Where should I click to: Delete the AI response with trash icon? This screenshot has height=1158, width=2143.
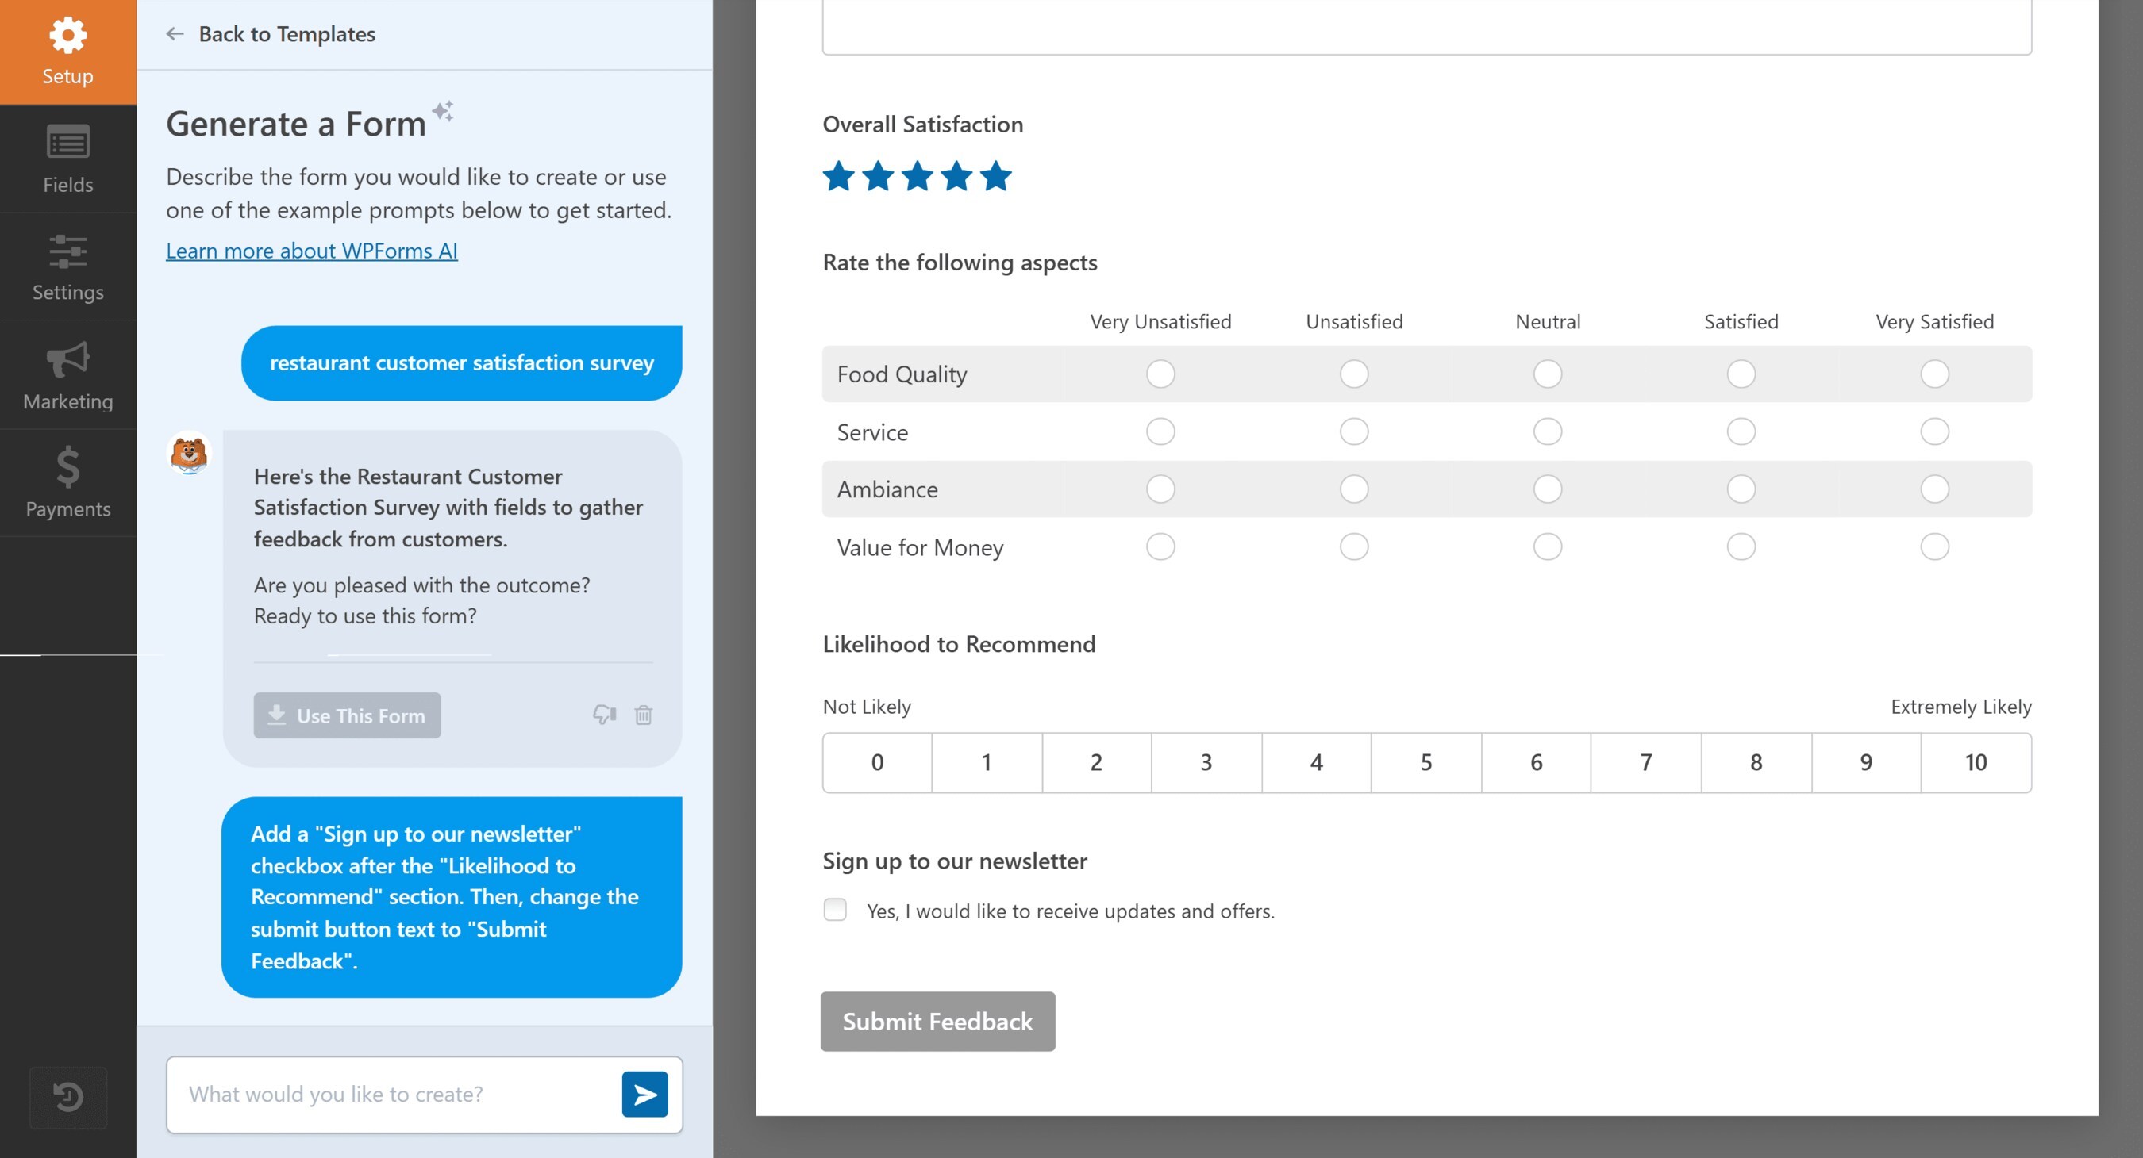643,715
